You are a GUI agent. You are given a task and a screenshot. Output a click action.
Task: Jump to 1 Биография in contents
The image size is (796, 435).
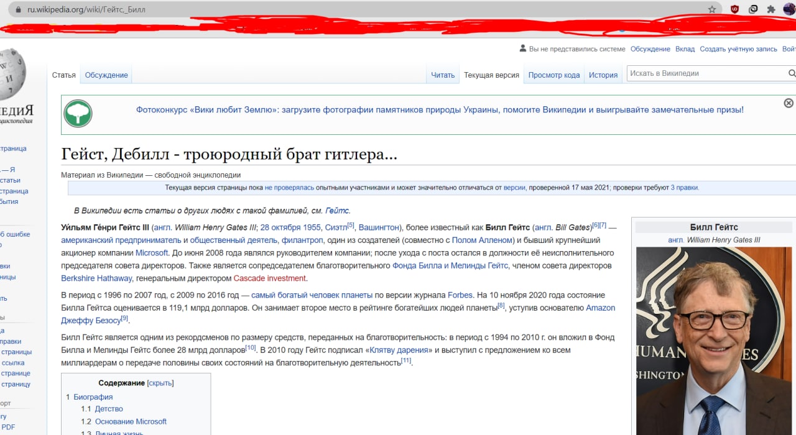(x=90, y=397)
